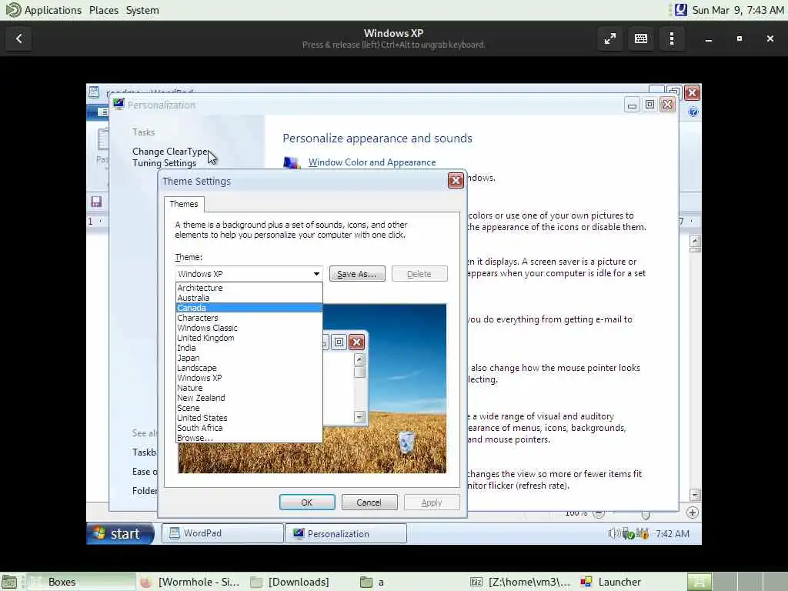Cancel the Theme Settings dialog
The height and width of the screenshot is (591, 788).
tap(369, 502)
